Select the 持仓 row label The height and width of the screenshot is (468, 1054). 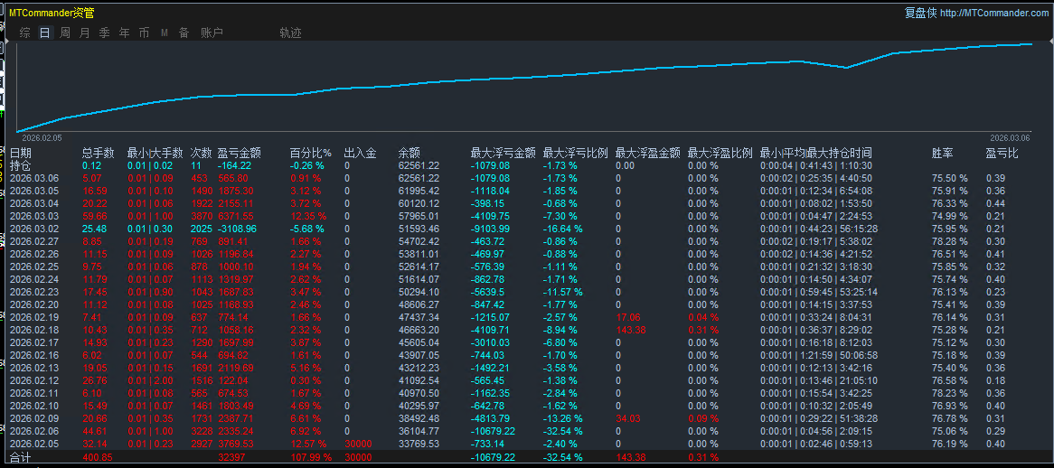tap(20, 165)
